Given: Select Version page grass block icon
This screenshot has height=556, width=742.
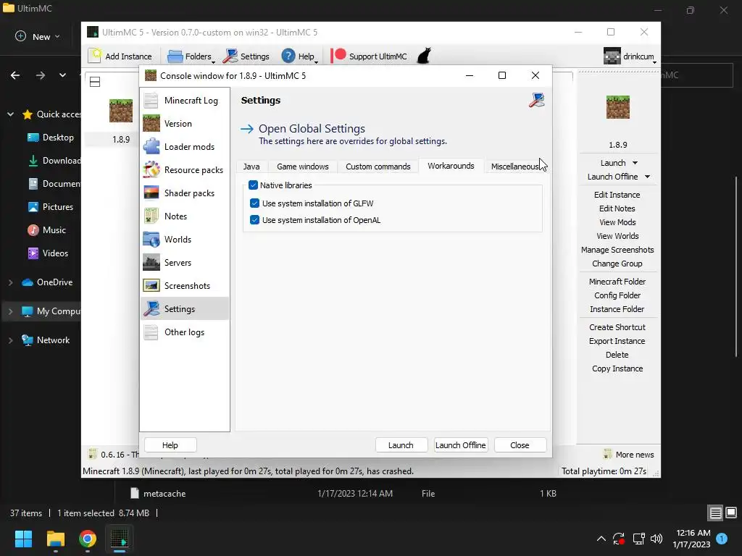Looking at the screenshot, I should 151,123.
